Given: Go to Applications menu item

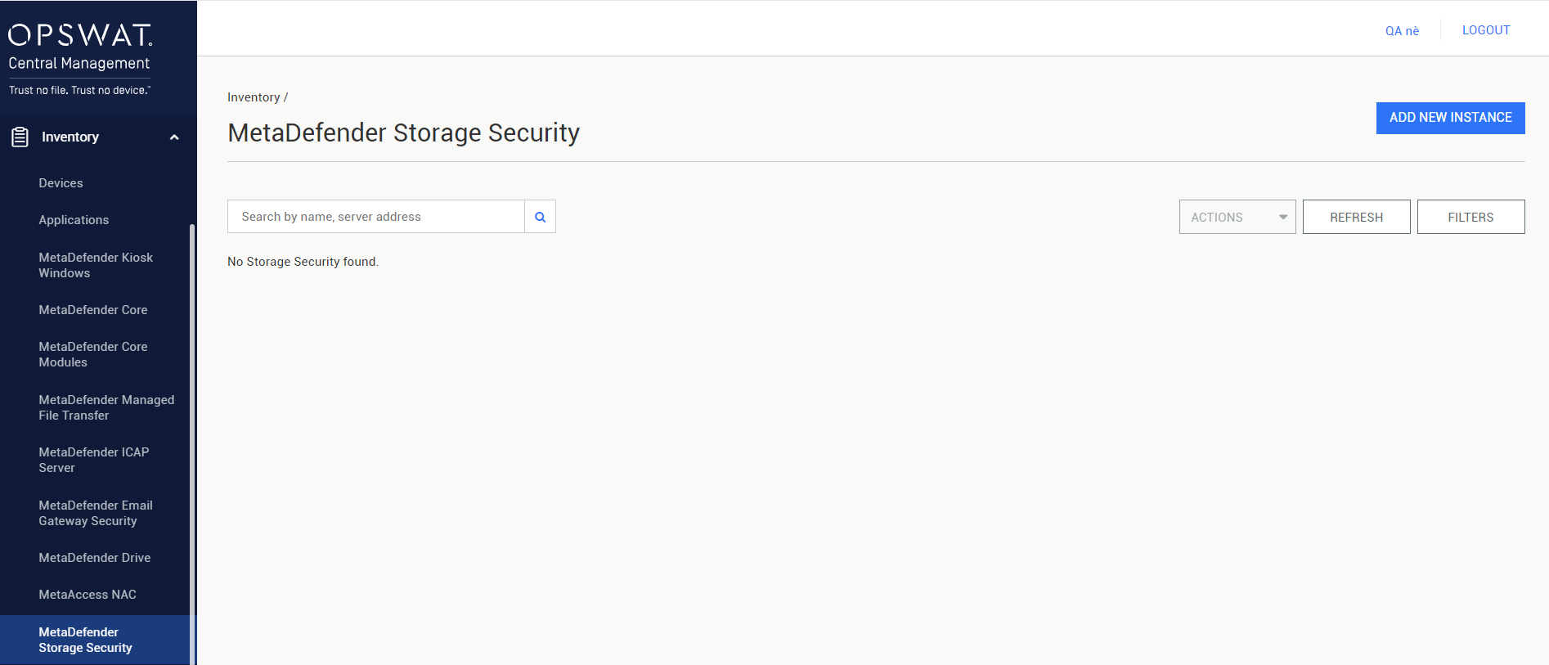Looking at the screenshot, I should tap(74, 220).
